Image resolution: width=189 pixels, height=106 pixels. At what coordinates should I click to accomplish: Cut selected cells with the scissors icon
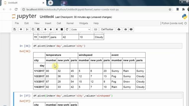(27, 29)
